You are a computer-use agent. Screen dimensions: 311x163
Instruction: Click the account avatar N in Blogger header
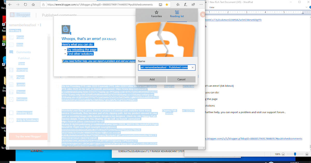pos(202,14)
